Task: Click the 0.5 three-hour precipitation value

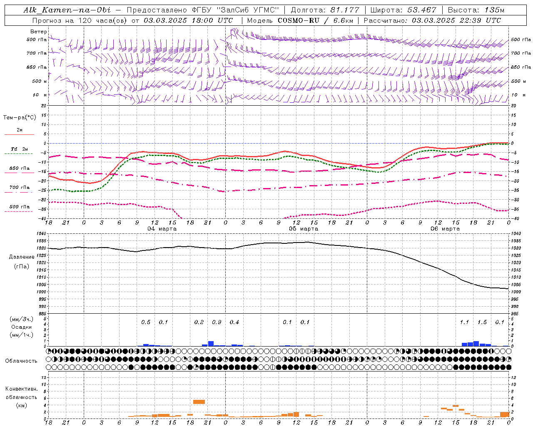Action: (146, 322)
